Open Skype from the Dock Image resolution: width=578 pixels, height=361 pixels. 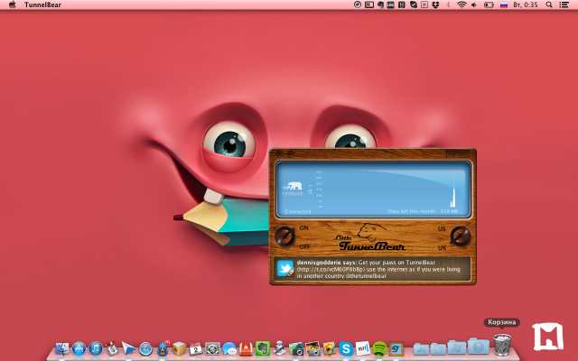(x=346, y=347)
